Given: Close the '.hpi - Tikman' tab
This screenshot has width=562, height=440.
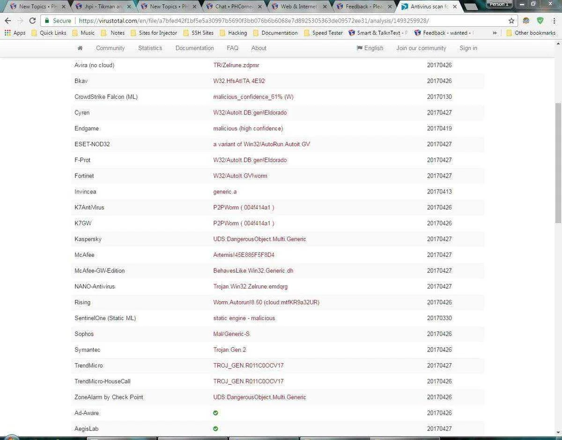Looking at the screenshot, I should point(129,7).
